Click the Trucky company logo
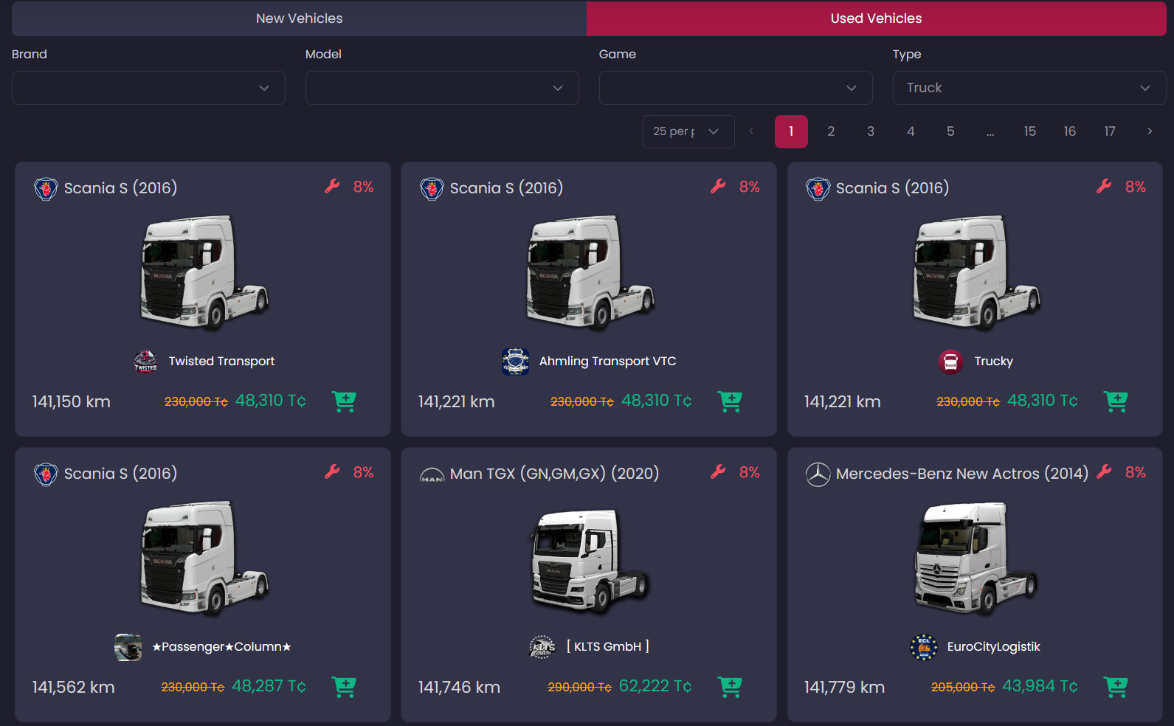1174x726 pixels. click(950, 362)
